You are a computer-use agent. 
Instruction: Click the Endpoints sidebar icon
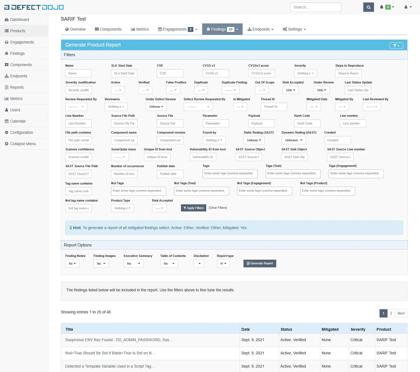pyautogui.click(x=6, y=76)
